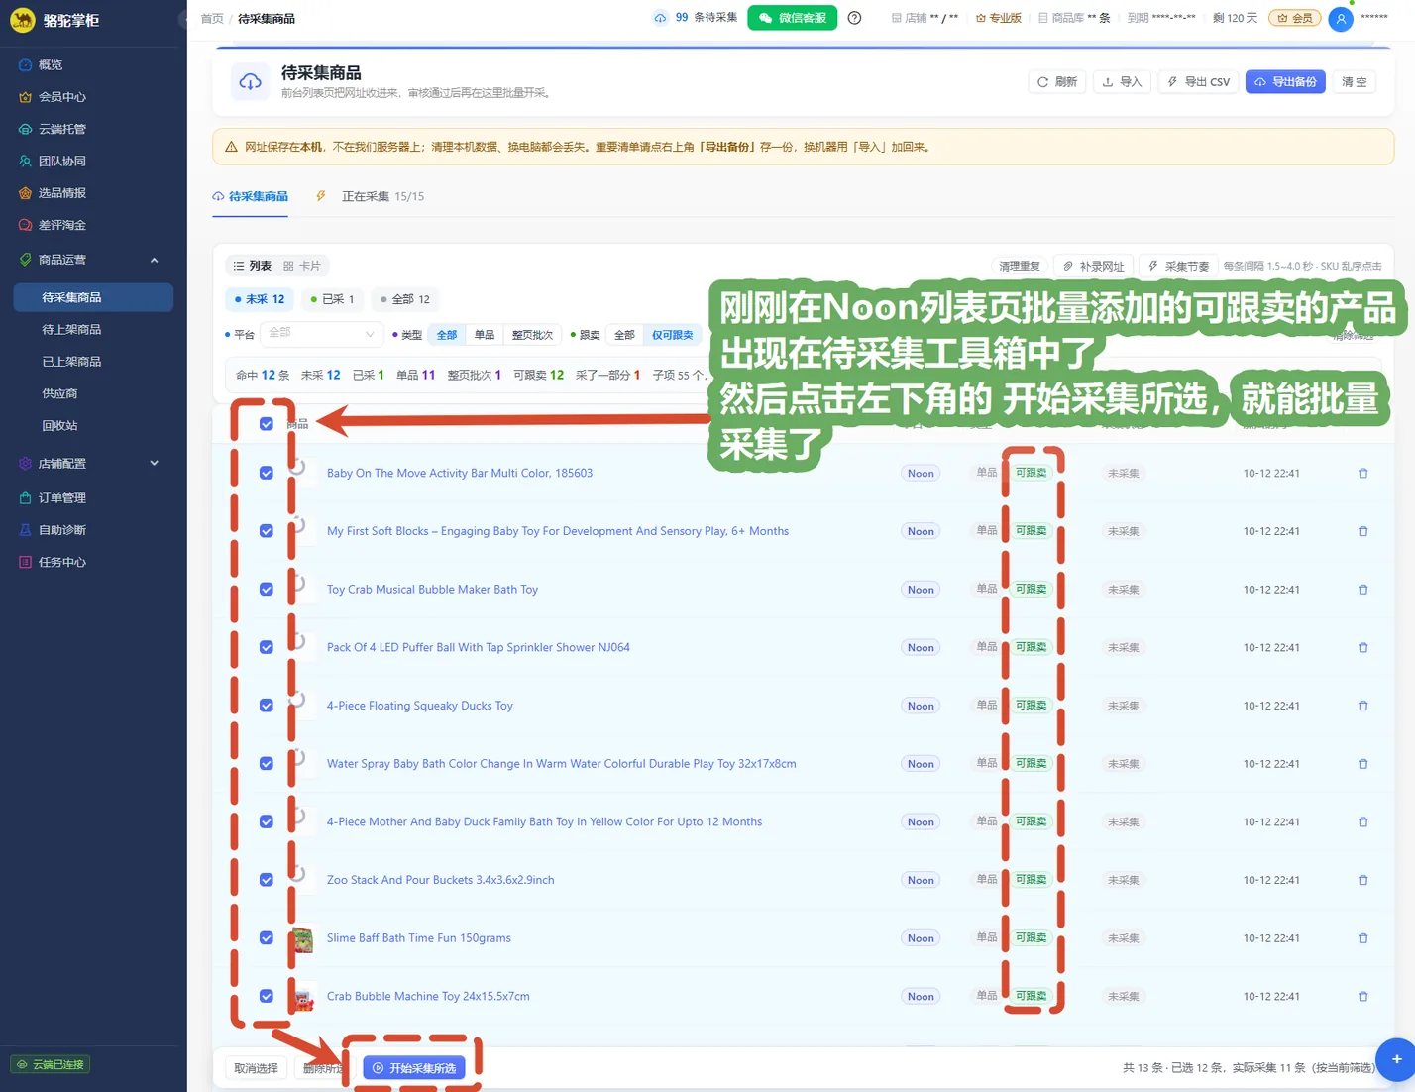This screenshot has width=1415, height=1092.
Task: Open the 平台 filter dropdown
Action: pyautogui.click(x=320, y=334)
